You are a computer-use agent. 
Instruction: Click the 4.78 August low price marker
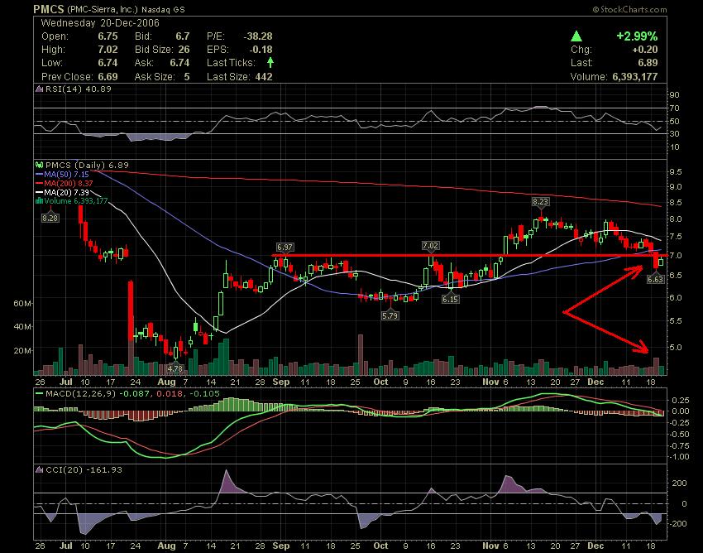(175, 368)
